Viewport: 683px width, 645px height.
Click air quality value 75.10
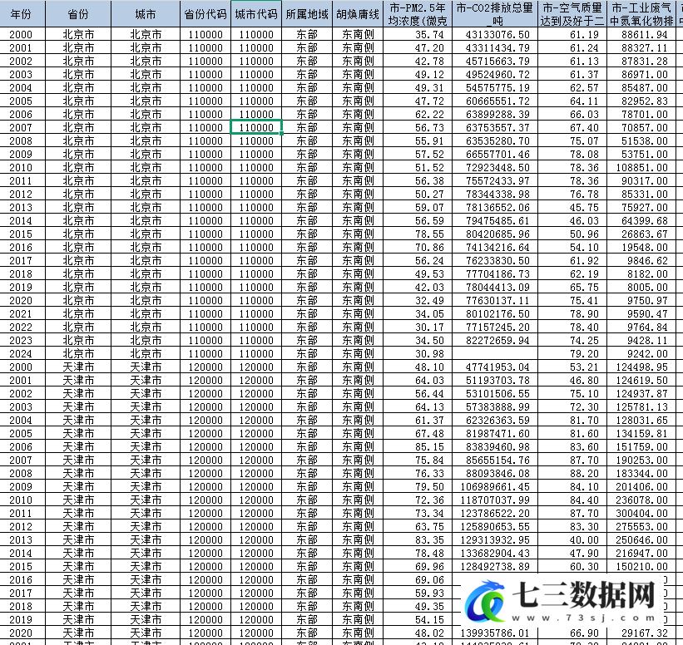pyautogui.click(x=572, y=393)
